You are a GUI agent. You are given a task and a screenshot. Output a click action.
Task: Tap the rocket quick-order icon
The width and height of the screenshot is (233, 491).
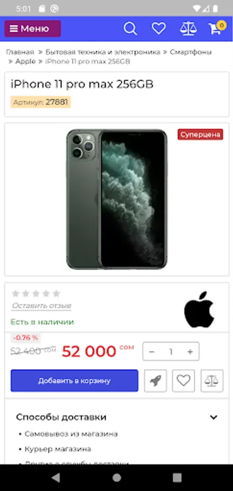(x=156, y=381)
